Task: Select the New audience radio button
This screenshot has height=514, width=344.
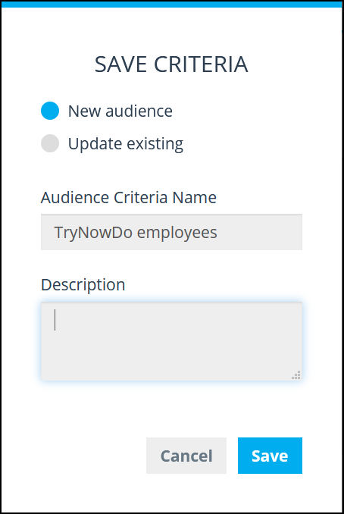Action: [x=50, y=111]
